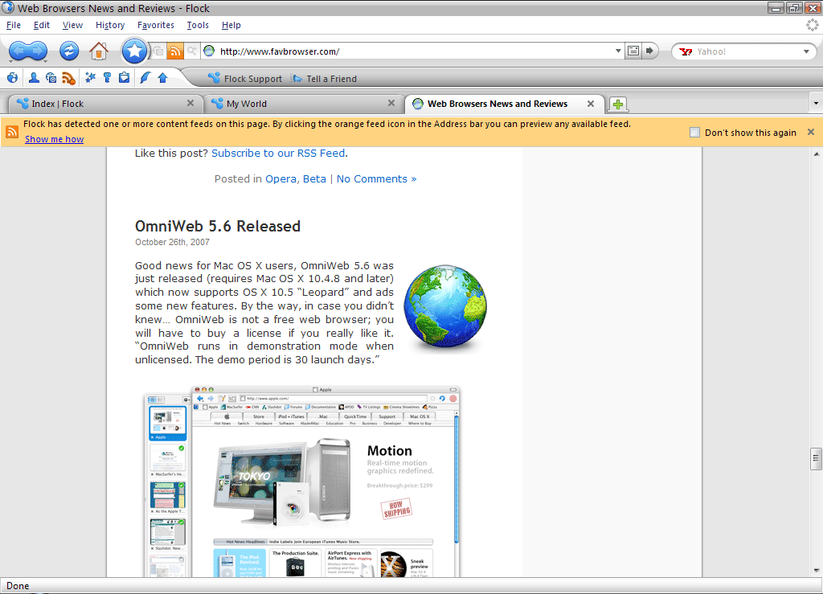Expand the address bar history dropdown
This screenshot has height=594, width=823.
pos(618,51)
